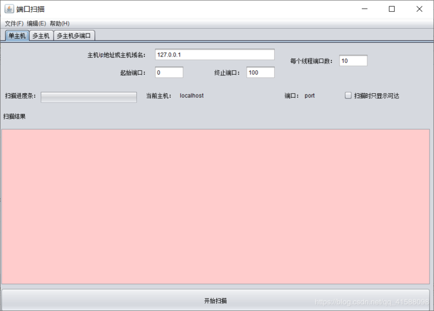Click the 每个线程端口数 input field
Image resolution: width=434 pixels, height=311 pixels.
[353, 61]
